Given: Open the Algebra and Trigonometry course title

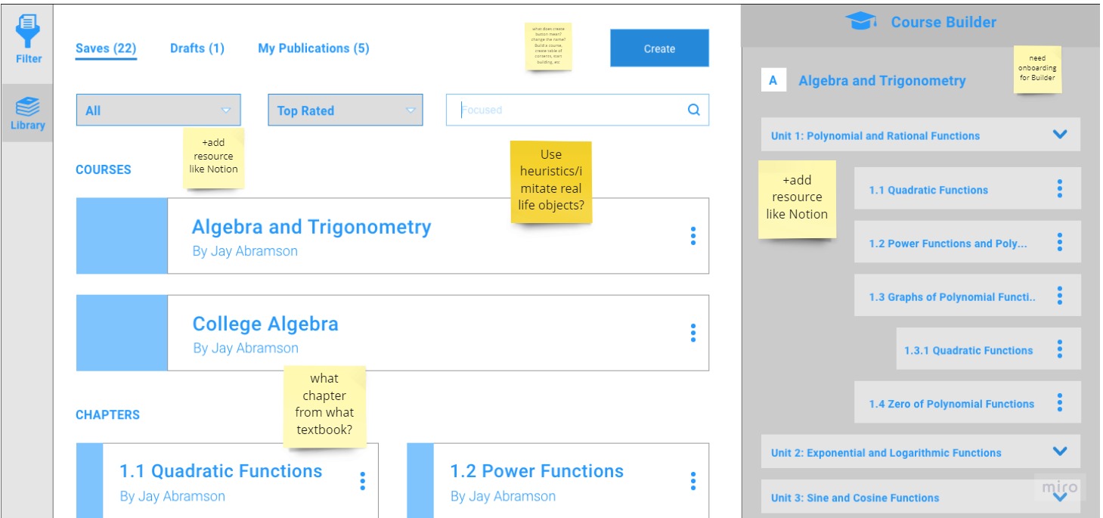Looking at the screenshot, I should coord(311,227).
